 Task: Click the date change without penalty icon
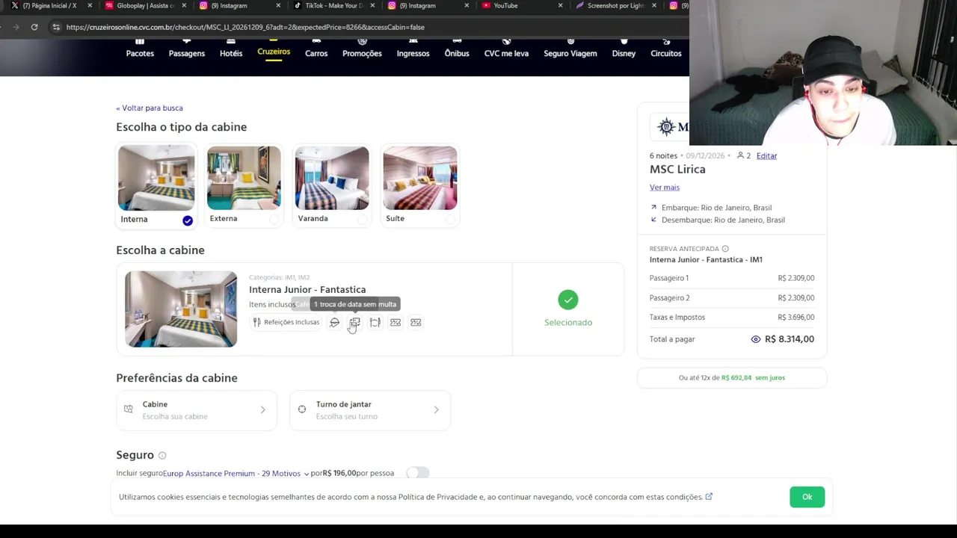[x=354, y=322]
